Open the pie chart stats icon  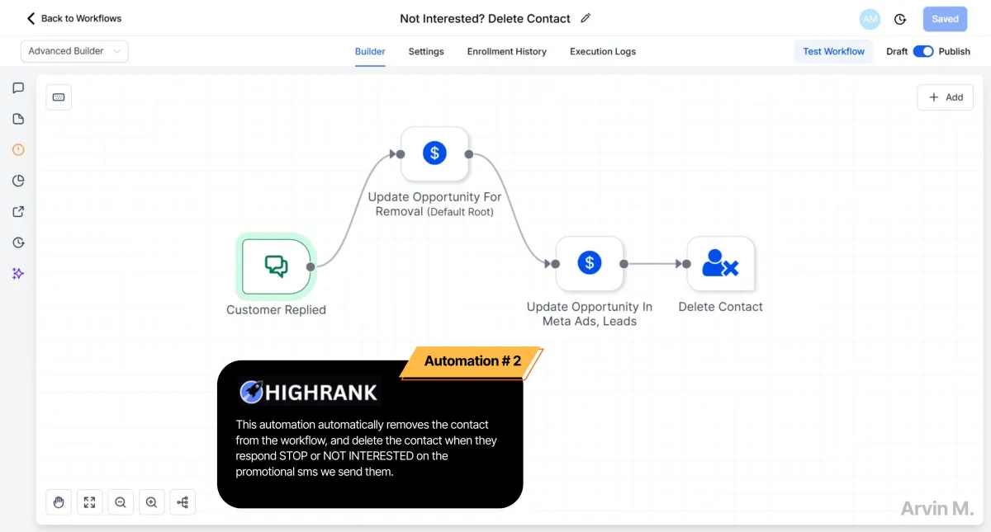pyautogui.click(x=18, y=181)
